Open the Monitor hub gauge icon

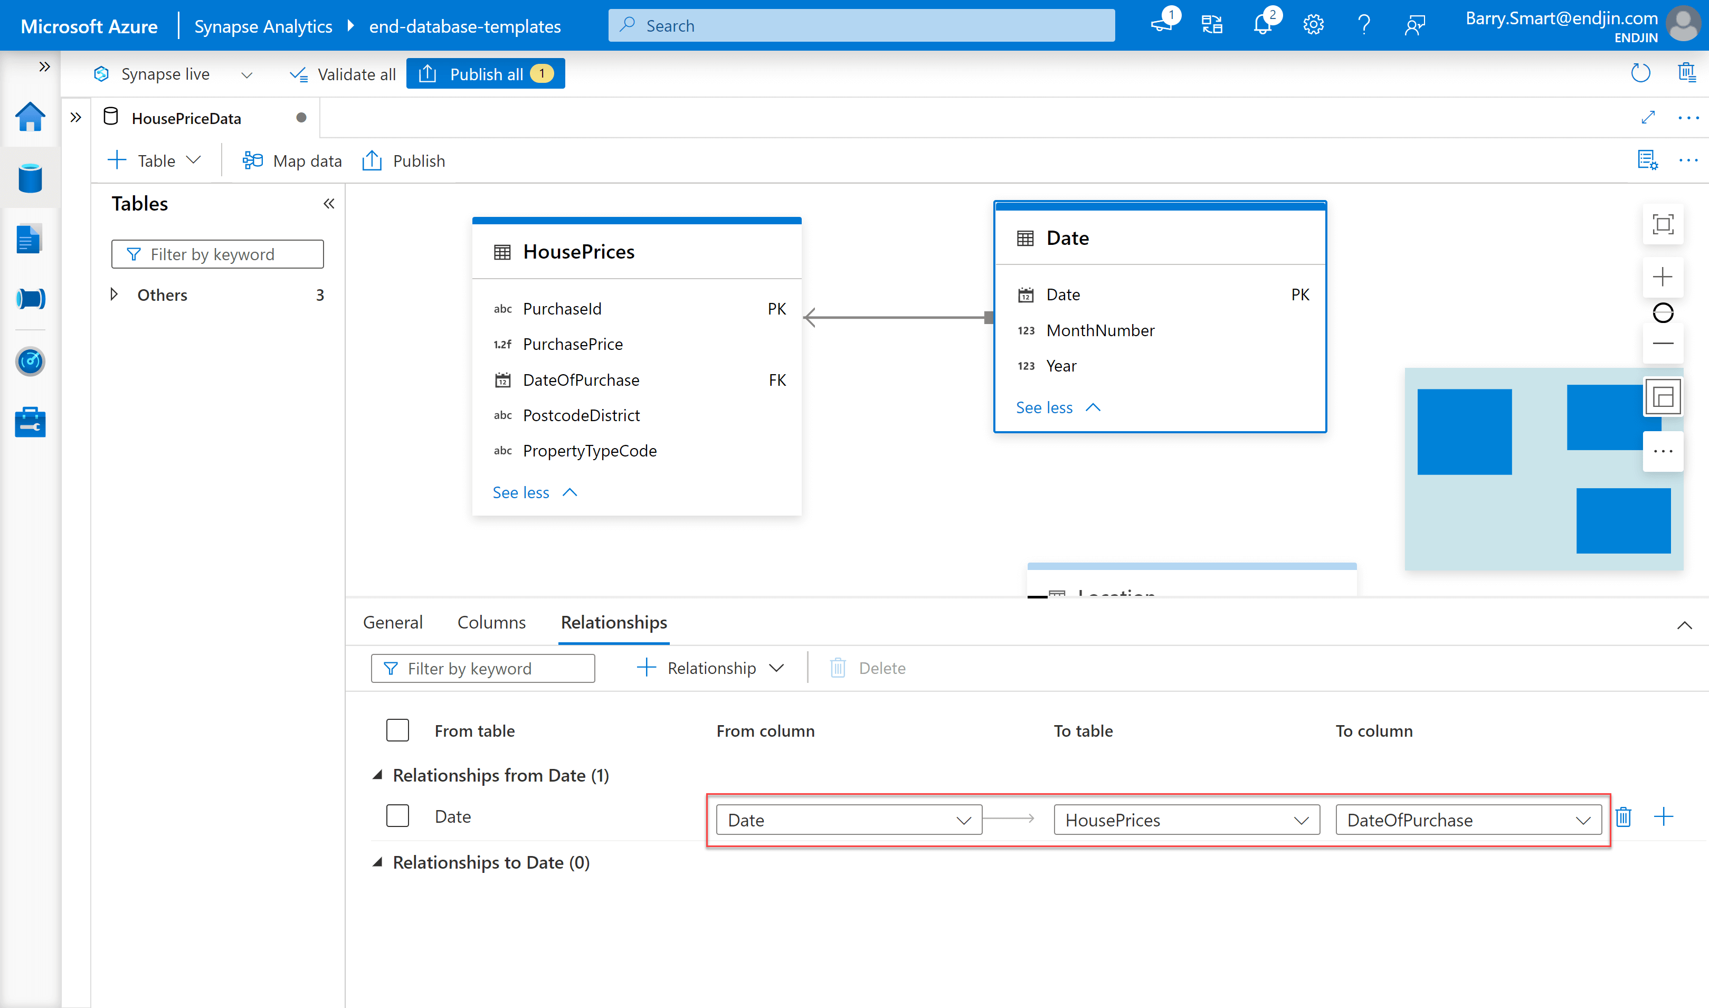(30, 360)
